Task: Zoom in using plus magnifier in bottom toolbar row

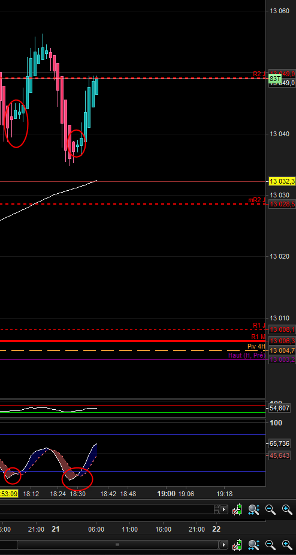Action: point(287,544)
